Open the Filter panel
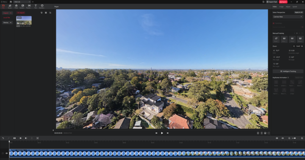The width and height of the screenshot is (305, 160). 16,6
